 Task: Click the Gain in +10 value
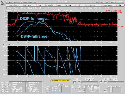[x=110, y=88]
